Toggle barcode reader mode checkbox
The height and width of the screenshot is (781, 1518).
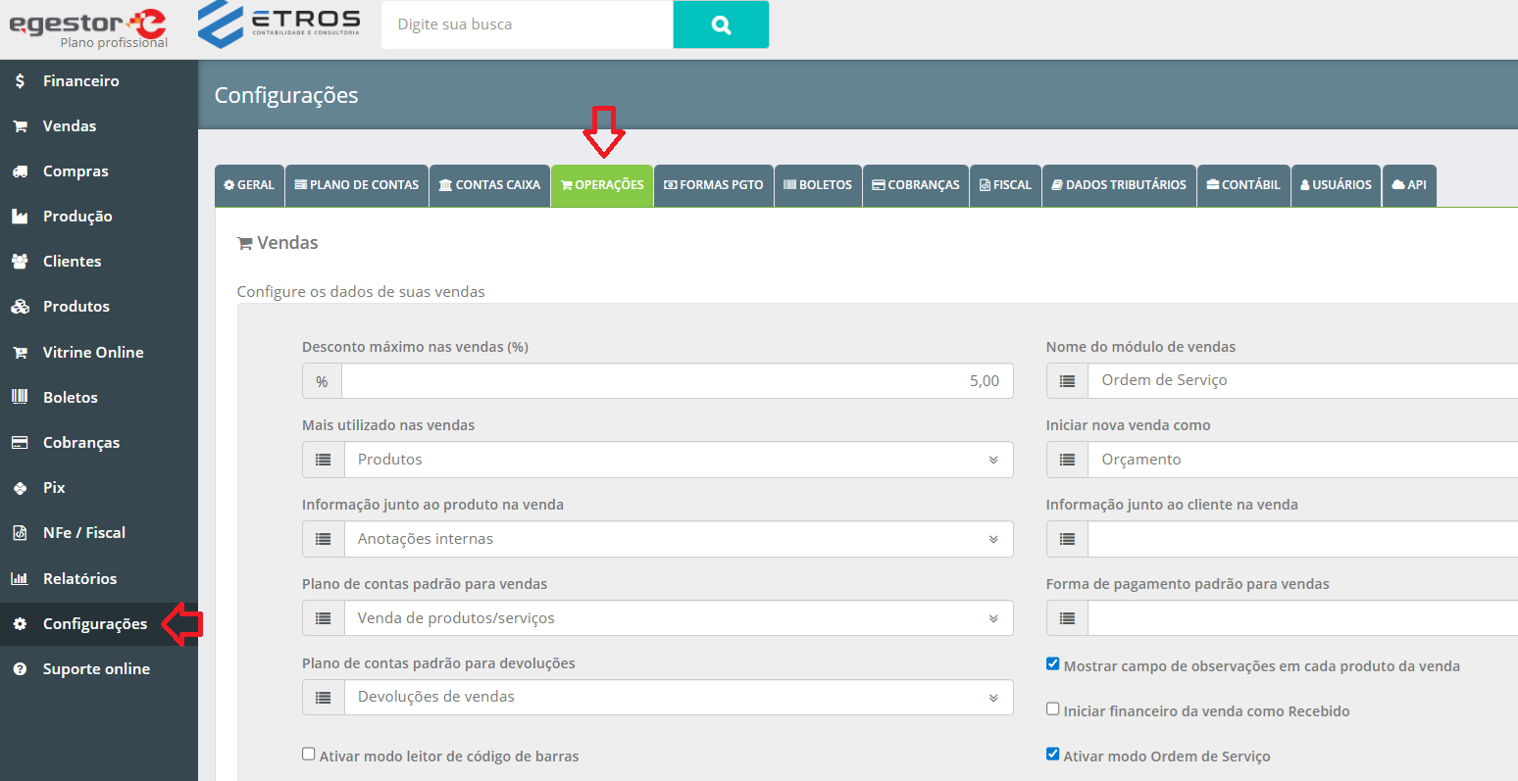[x=309, y=755]
